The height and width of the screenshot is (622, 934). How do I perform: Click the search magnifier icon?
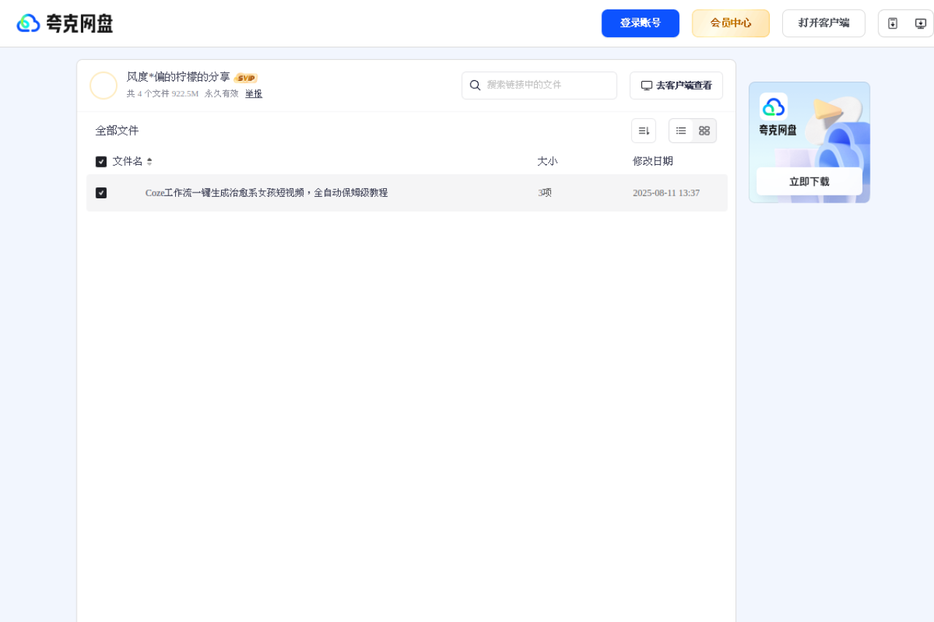coord(476,85)
